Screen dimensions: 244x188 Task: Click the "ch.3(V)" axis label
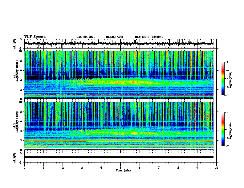15,158
